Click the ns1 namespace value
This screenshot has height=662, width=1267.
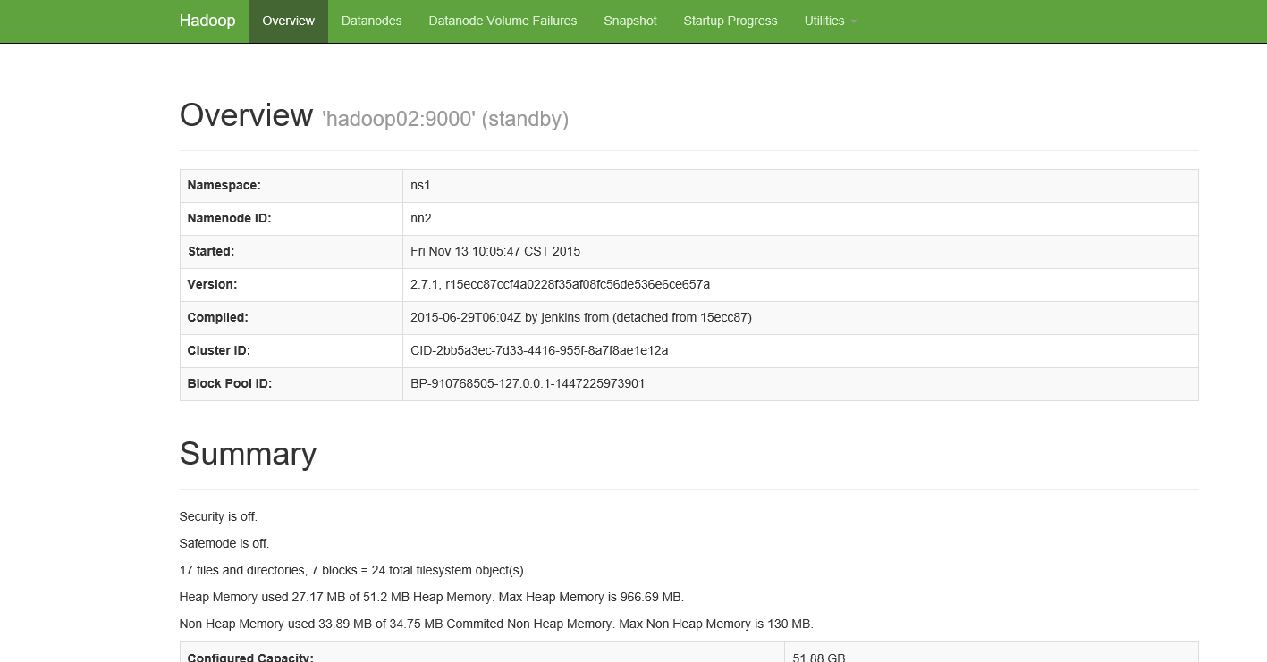[420, 186]
